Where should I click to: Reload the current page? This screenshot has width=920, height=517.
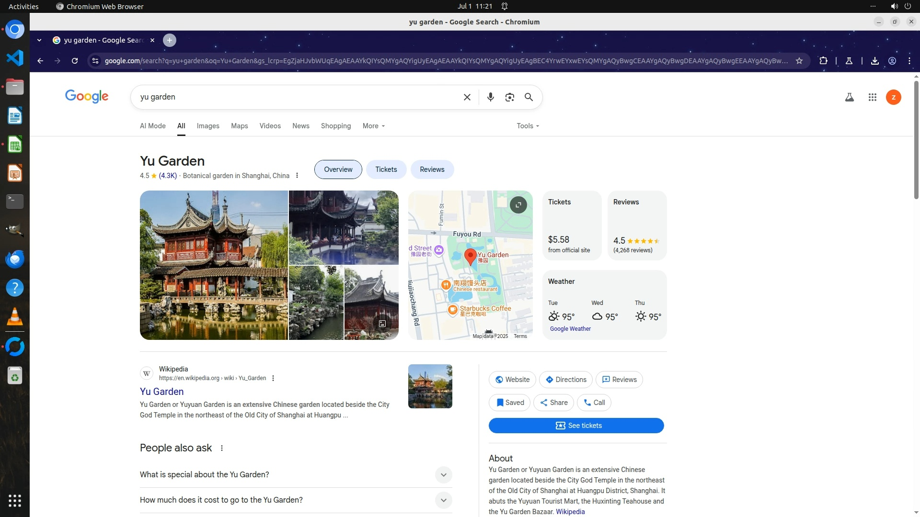[75, 61]
